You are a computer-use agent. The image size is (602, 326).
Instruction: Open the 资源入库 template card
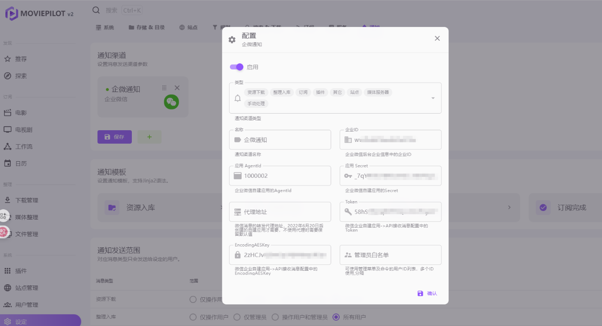(x=160, y=207)
